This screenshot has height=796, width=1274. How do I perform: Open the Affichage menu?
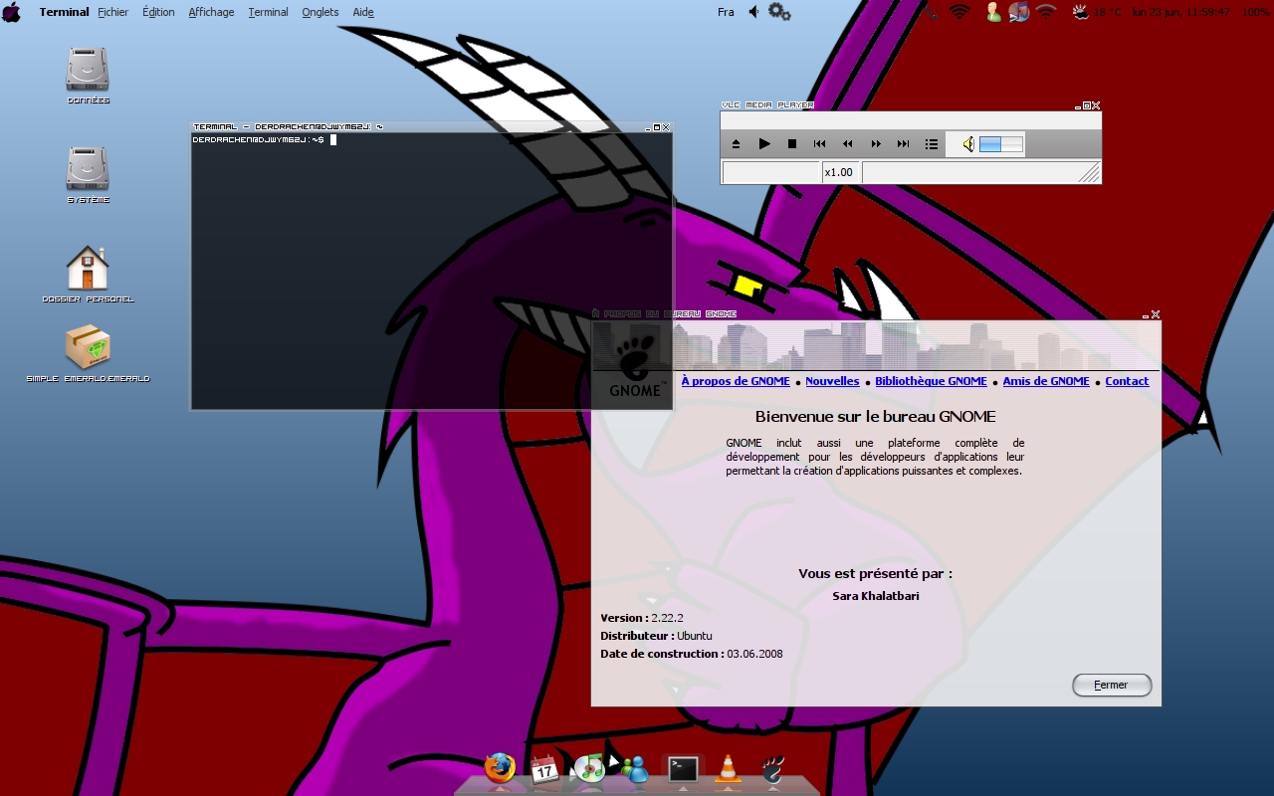[211, 12]
